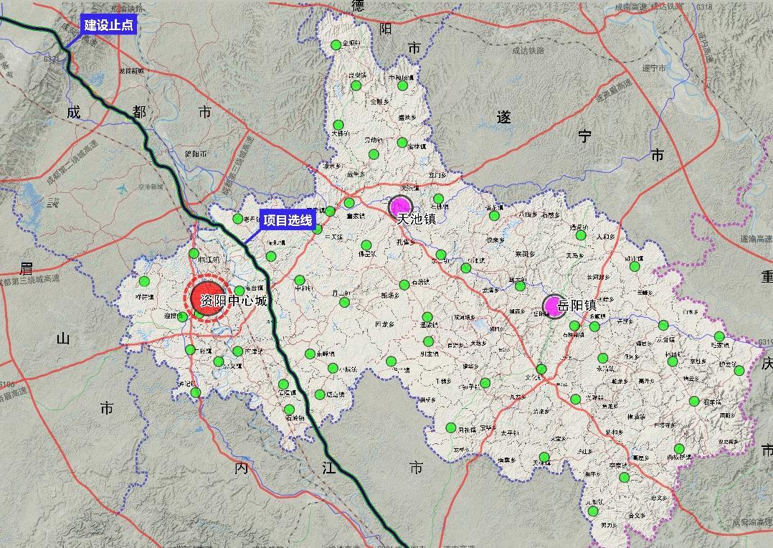This screenshot has height=548, width=773.
Task: Click the blue 建设止点 callout label
Action: (x=108, y=25)
